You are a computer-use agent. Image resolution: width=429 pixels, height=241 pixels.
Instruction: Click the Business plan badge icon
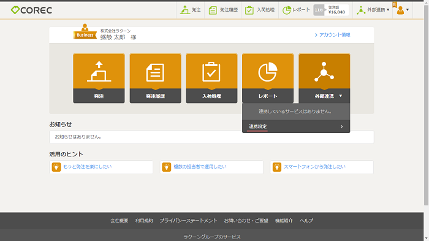(85, 32)
